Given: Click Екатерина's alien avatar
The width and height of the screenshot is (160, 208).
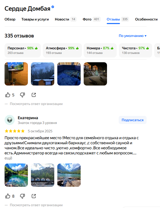Looking at the screenshot, I should (x=10, y=120).
